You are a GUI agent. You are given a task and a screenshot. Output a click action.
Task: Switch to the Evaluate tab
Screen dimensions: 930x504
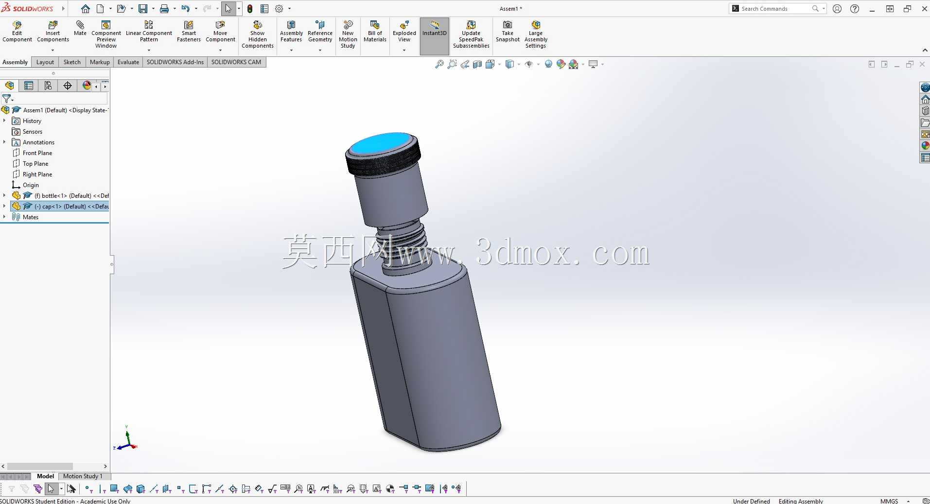pos(128,62)
